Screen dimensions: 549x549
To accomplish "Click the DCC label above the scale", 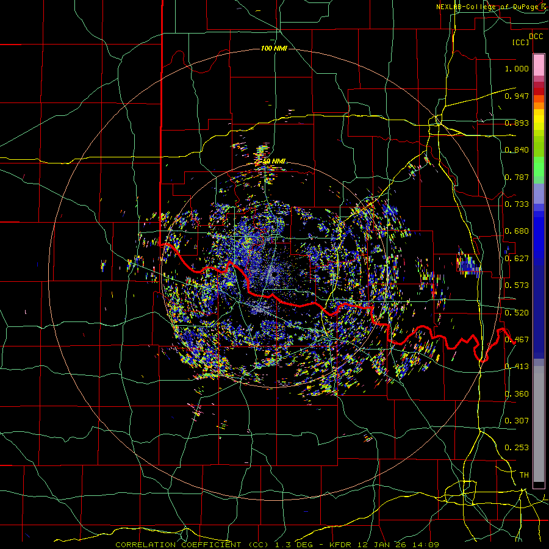I will coord(536,37).
